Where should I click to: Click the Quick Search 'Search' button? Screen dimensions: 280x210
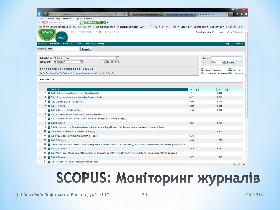tap(86, 49)
